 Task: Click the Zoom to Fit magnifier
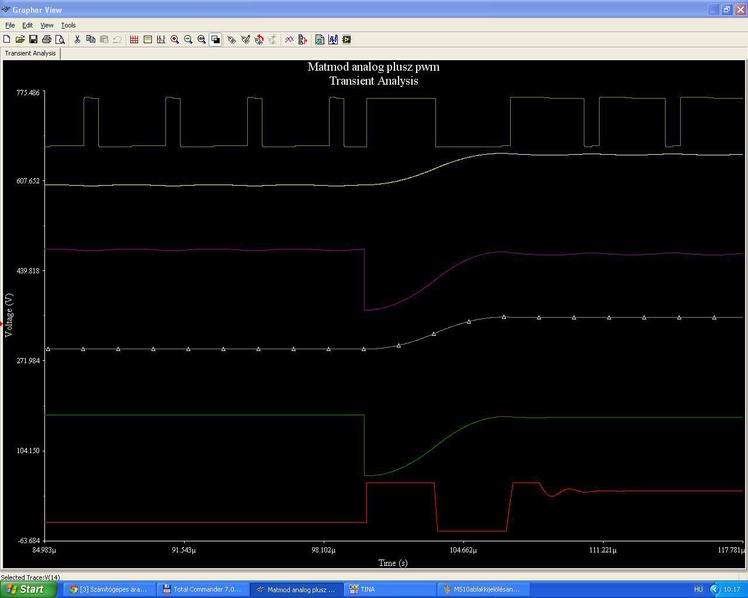(202, 39)
